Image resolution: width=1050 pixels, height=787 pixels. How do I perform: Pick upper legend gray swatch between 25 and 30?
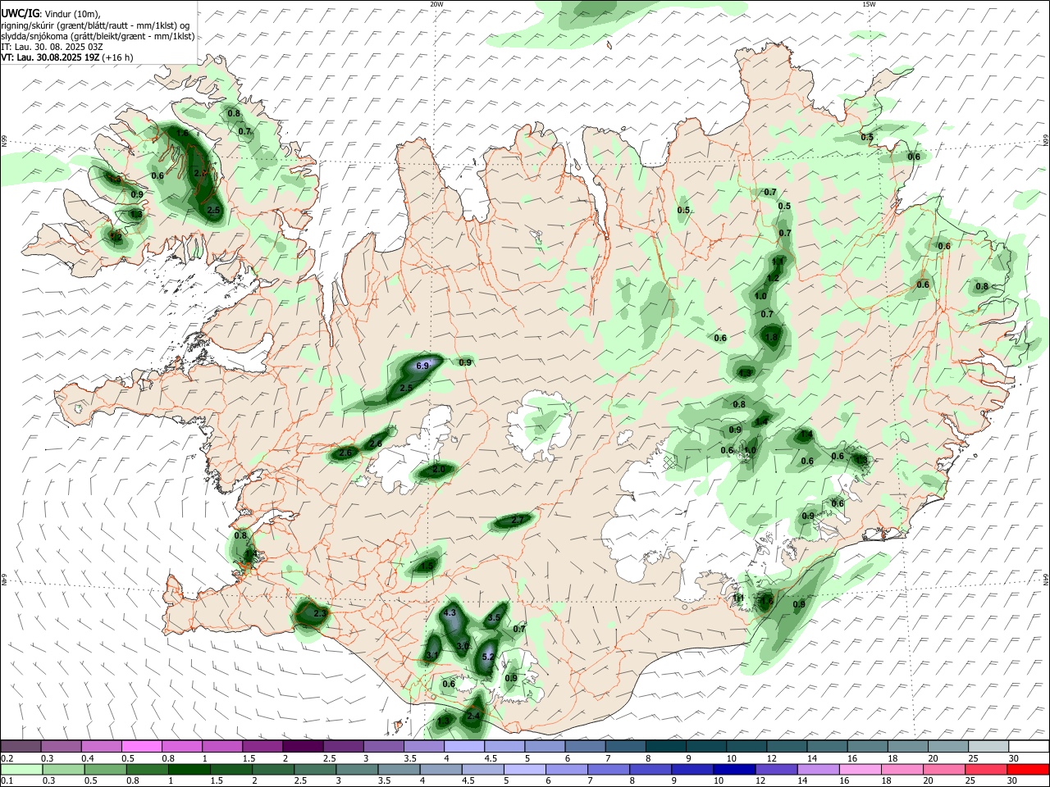point(988,746)
